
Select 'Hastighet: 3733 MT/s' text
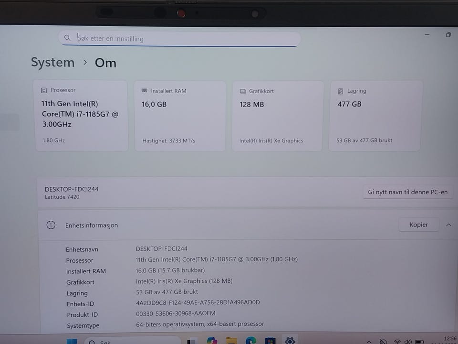click(x=168, y=140)
